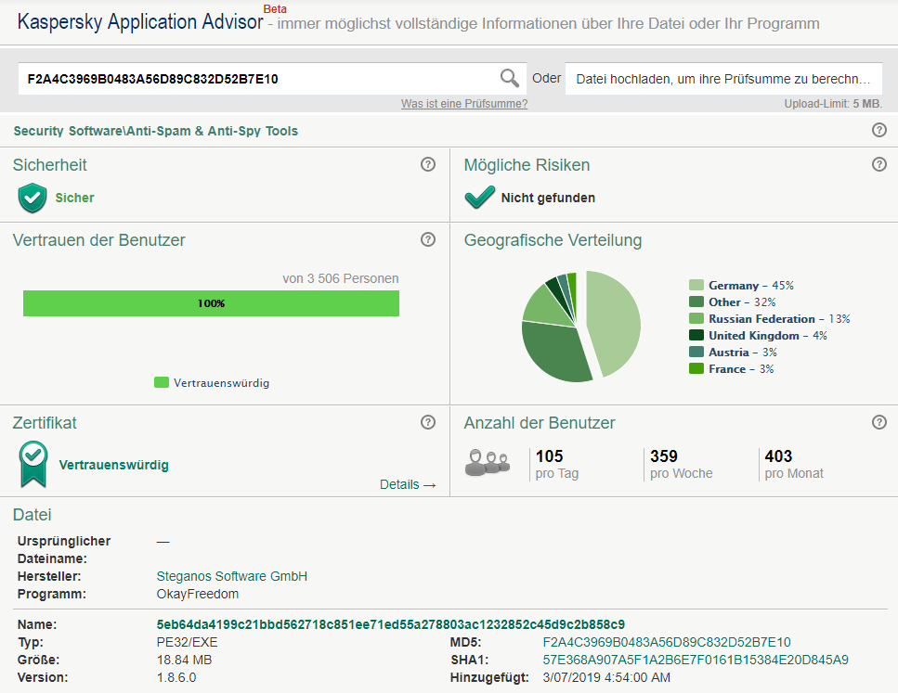
Task: Click the MD5 hash value link
Action: point(667,642)
